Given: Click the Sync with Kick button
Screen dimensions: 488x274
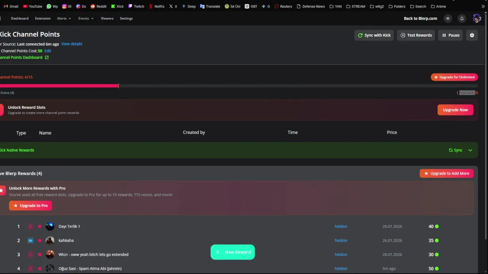Looking at the screenshot, I should [374, 35].
